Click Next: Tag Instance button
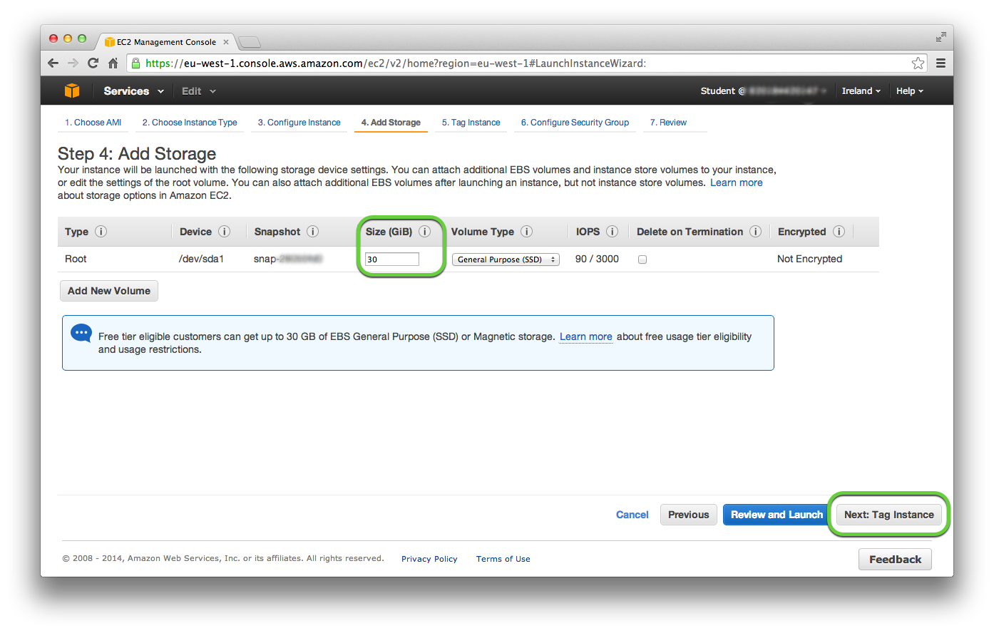Viewport: 994px width, 633px height. click(889, 515)
